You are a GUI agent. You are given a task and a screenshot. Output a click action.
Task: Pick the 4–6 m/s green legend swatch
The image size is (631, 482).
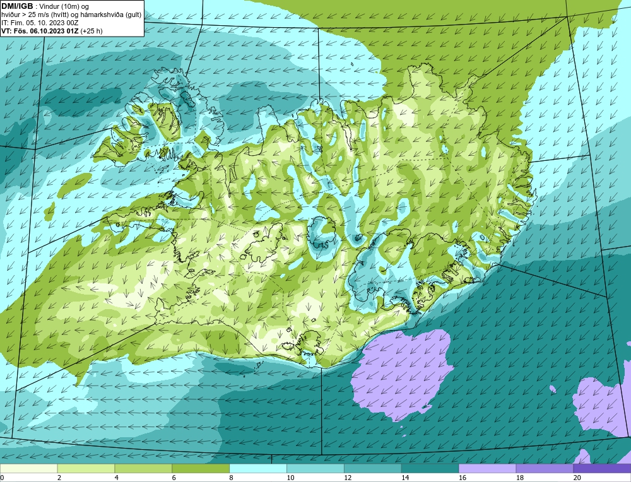pyautogui.click(x=143, y=468)
